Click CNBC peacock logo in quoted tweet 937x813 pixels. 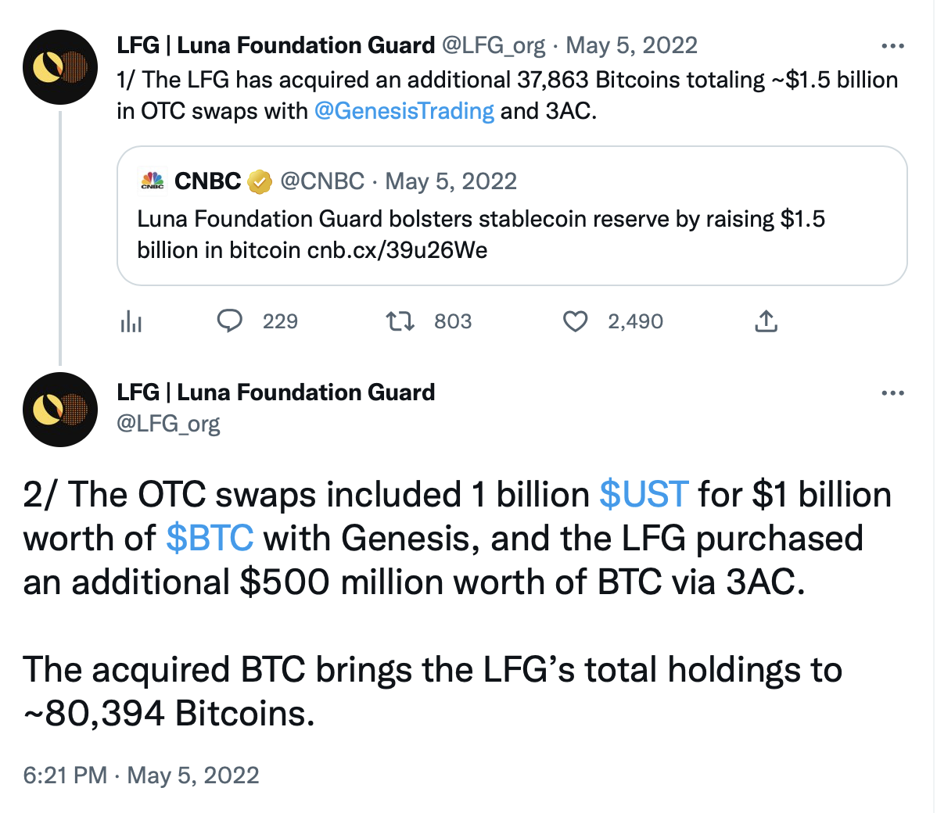click(x=153, y=181)
